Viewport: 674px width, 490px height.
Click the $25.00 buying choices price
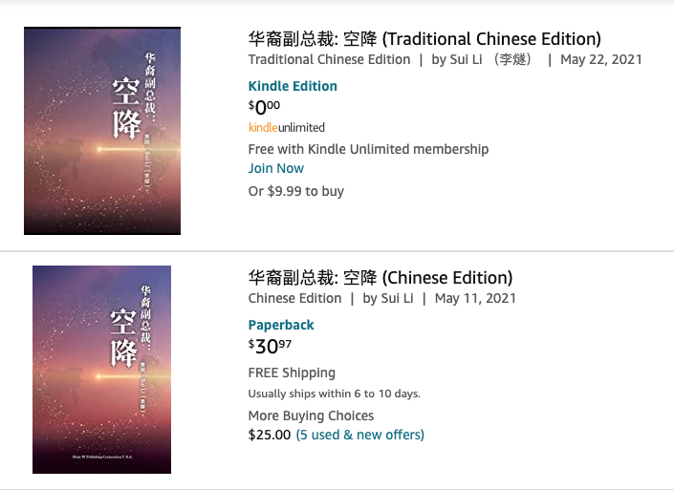point(269,435)
